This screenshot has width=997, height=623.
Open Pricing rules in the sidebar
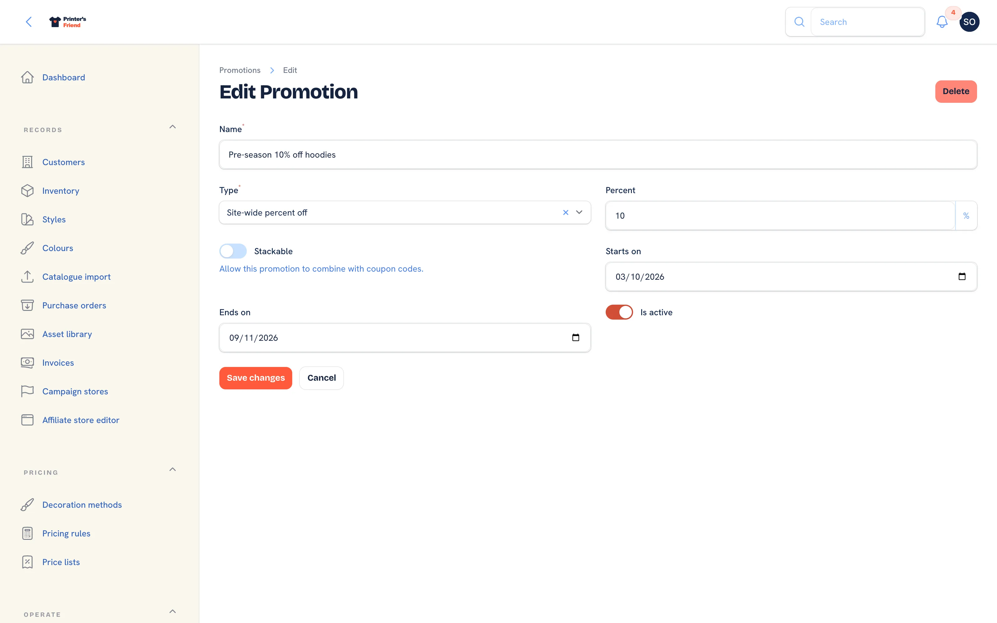click(66, 533)
